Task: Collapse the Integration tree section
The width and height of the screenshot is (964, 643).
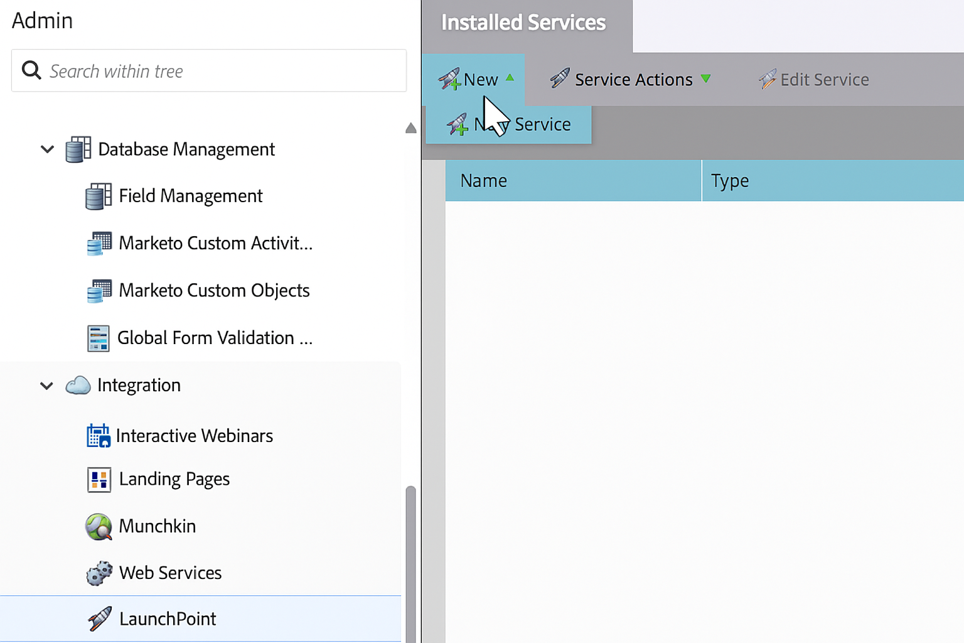Action: tap(46, 386)
